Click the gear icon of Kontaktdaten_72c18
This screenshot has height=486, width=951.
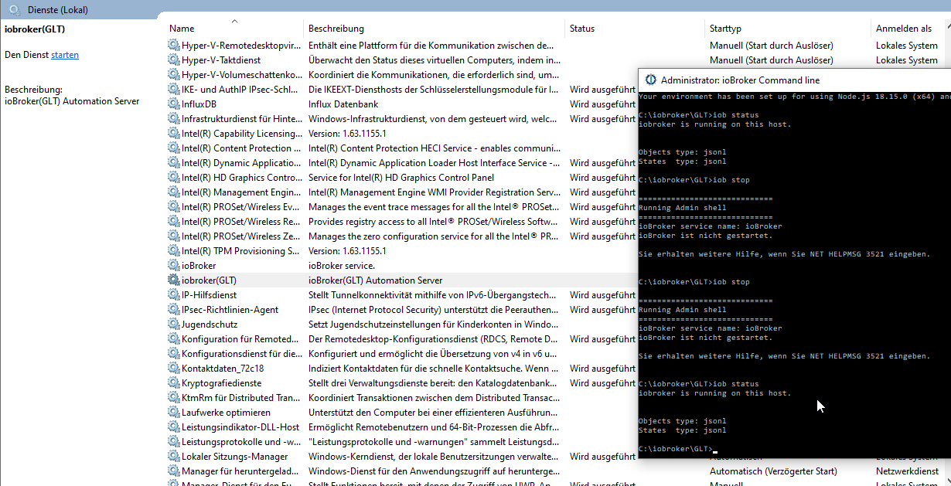click(173, 369)
